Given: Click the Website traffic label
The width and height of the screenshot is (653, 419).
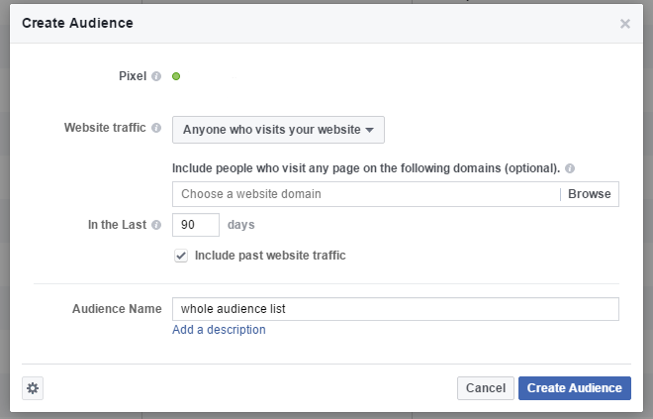Looking at the screenshot, I should coord(105,129).
